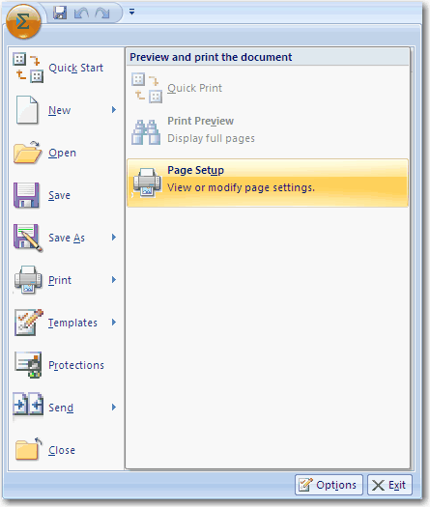The height and width of the screenshot is (507, 430).
Task: Expand the Templates submenu arrow
Action: click(x=114, y=323)
